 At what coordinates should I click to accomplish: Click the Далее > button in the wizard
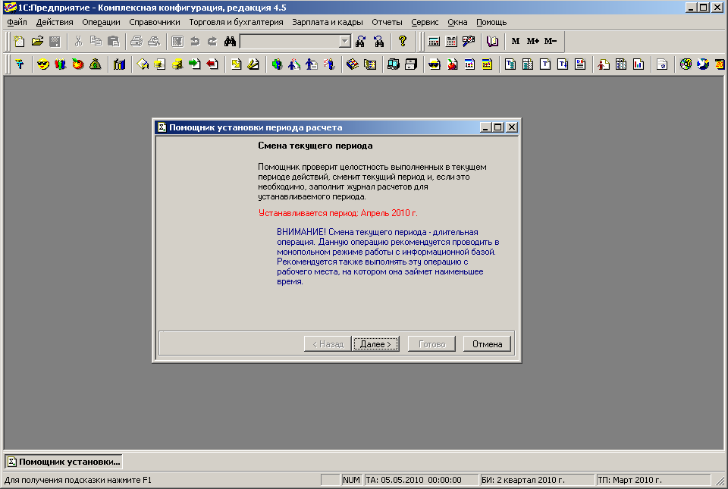pyautogui.click(x=375, y=343)
